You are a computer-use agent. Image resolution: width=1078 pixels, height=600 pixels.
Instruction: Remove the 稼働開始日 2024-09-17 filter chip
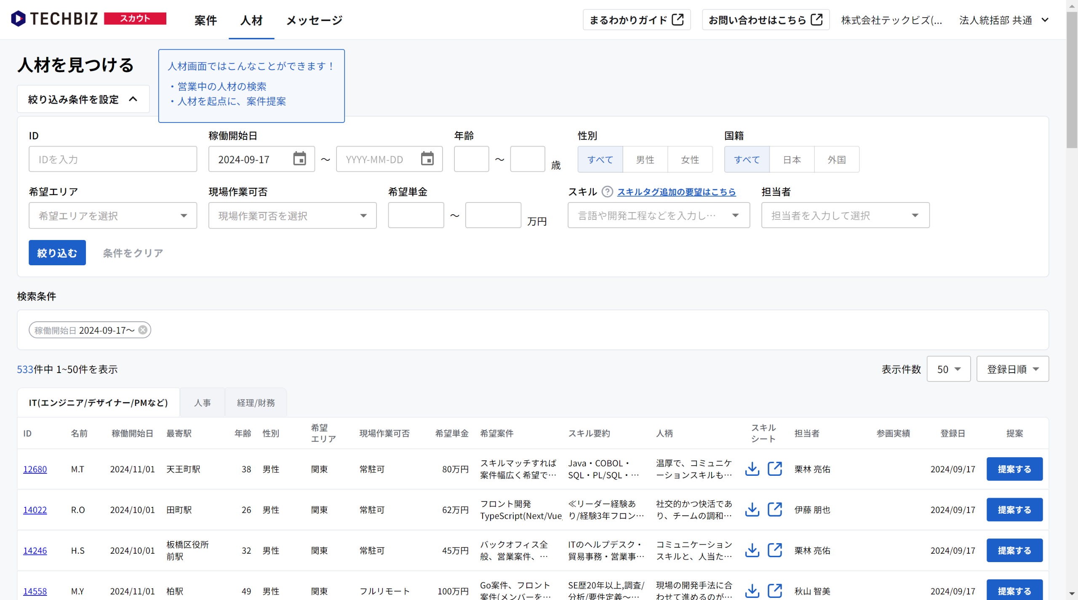point(143,330)
